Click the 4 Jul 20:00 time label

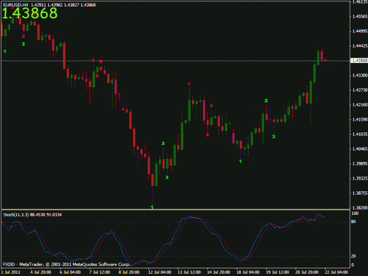(41, 272)
